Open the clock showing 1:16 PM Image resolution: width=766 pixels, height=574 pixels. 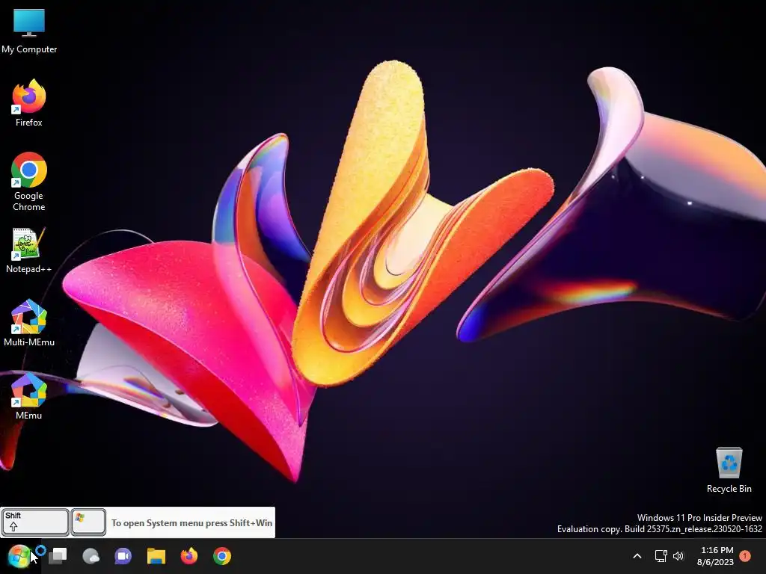[x=716, y=556]
